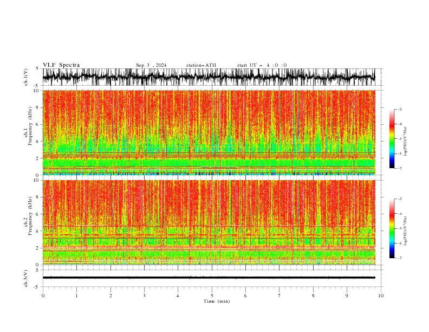Click the 'Sep. 3, 2024' date label
Viewport: 429px width, 332px height.
(151, 65)
